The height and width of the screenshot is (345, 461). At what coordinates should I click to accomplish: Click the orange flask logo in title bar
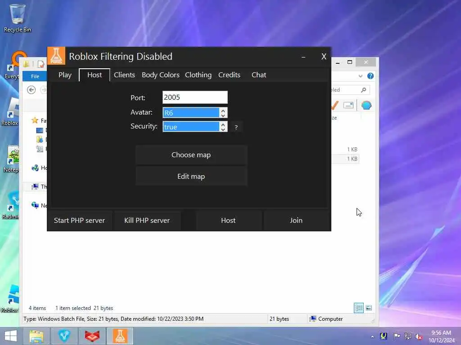56,56
